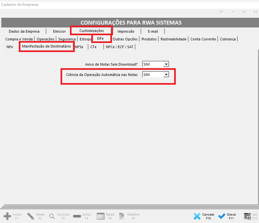Open the E-mail tab

pos(153,31)
